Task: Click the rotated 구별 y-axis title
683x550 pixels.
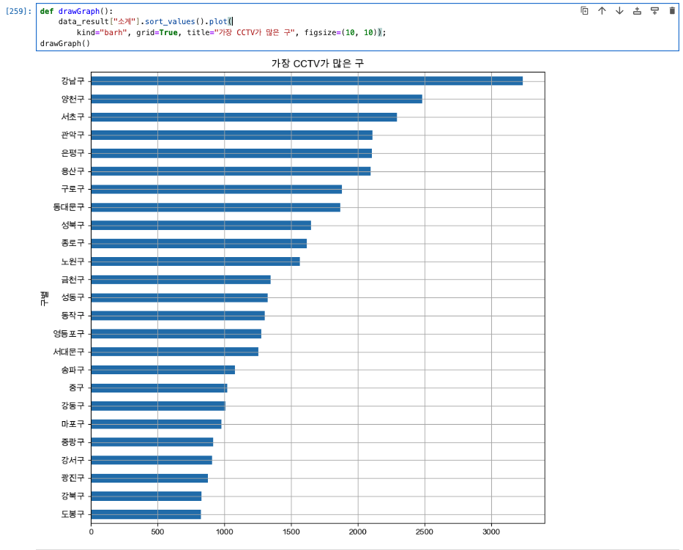Action: 44,299
